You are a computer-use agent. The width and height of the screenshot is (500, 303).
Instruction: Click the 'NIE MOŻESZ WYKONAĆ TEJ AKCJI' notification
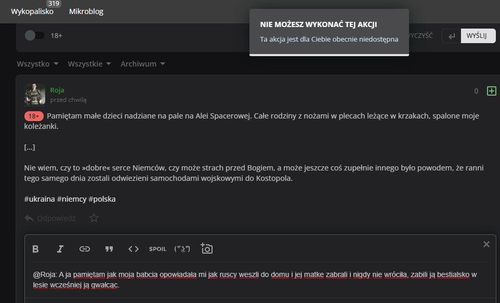point(329,32)
